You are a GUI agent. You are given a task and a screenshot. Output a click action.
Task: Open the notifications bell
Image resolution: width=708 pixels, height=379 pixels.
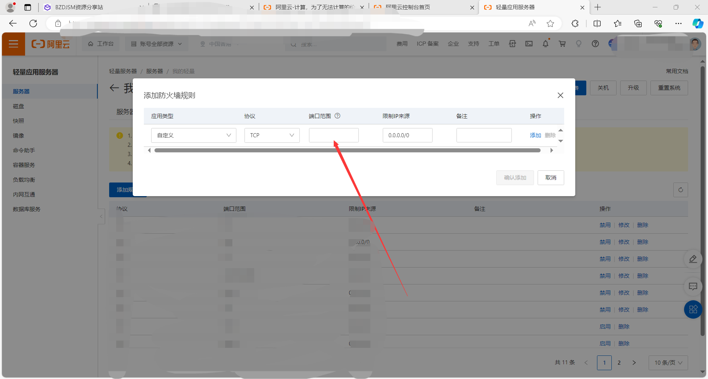[x=546, y=44]
